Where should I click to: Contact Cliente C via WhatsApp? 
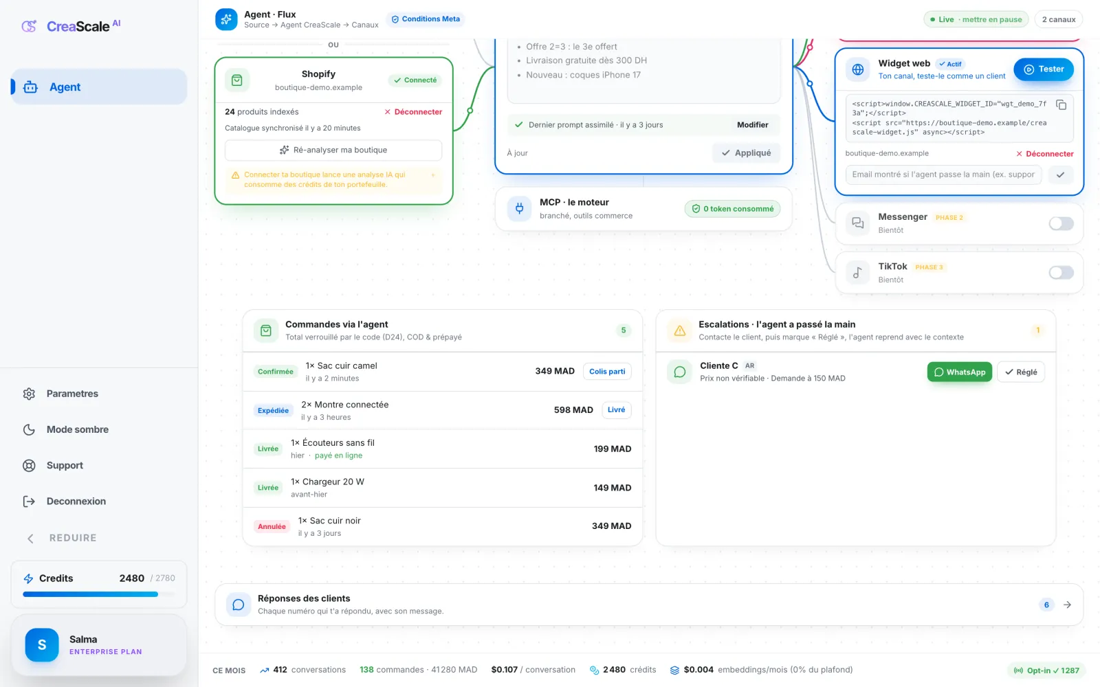click(x=960, y=372)
